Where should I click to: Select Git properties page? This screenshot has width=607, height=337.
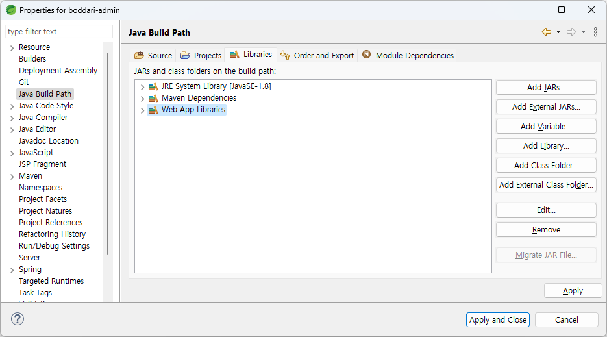[23, 82]
